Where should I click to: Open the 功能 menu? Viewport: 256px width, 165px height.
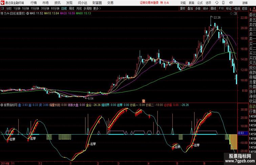[x=183, y=3]
